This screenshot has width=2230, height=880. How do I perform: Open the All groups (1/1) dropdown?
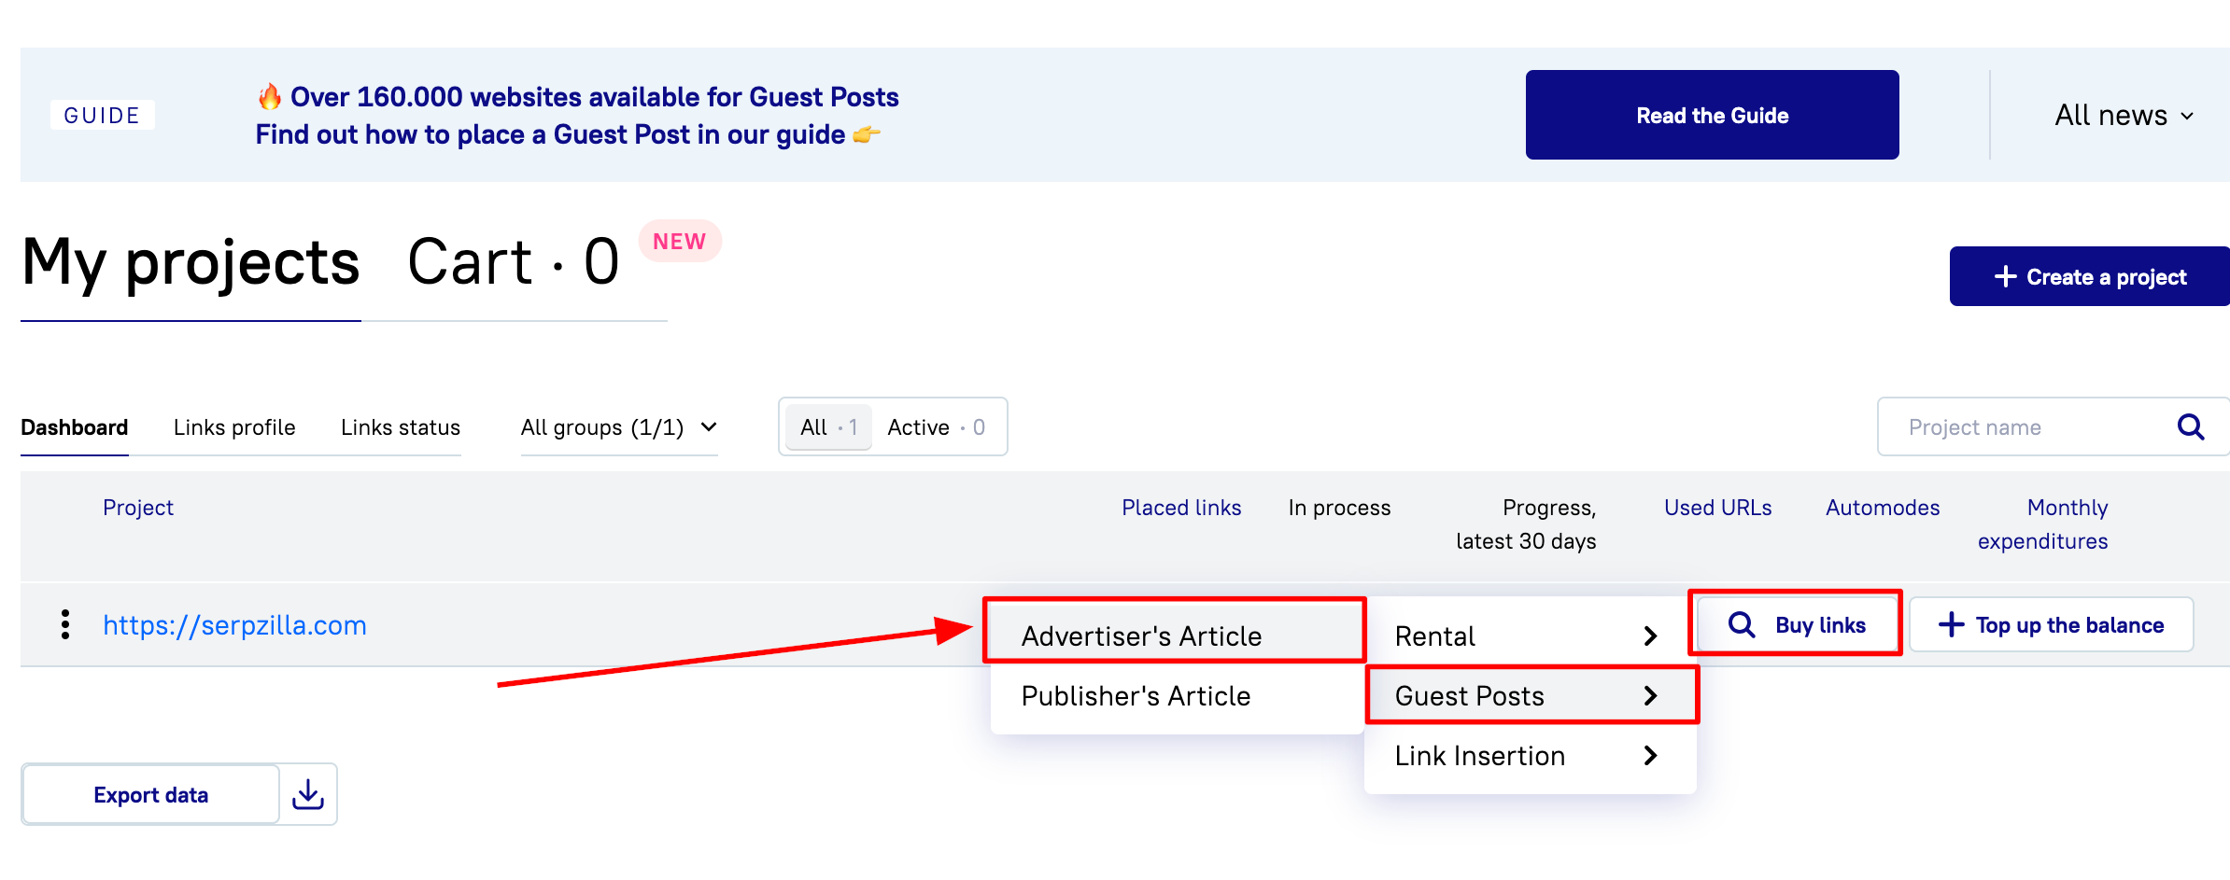tap(619, 427)
